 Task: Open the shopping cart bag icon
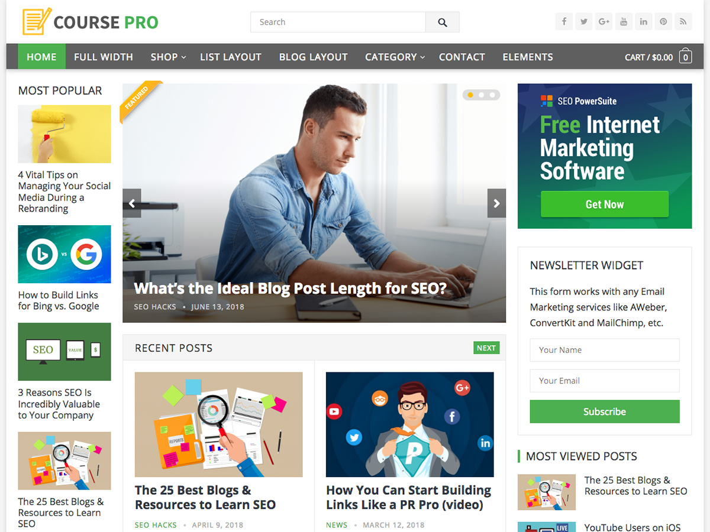coord(685,56)
